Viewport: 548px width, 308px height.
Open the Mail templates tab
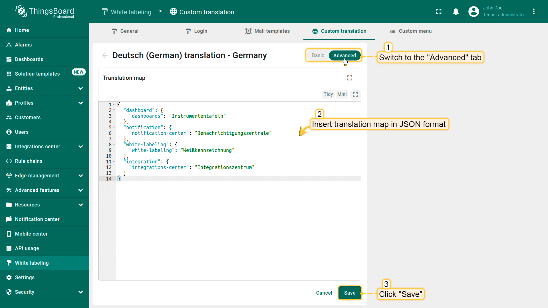[x=267, y=31]
